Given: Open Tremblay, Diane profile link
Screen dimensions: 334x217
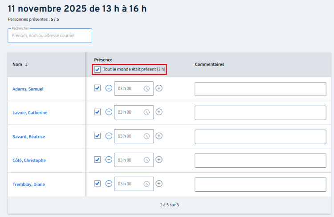Looking at the screenshot, I should 29,184.
